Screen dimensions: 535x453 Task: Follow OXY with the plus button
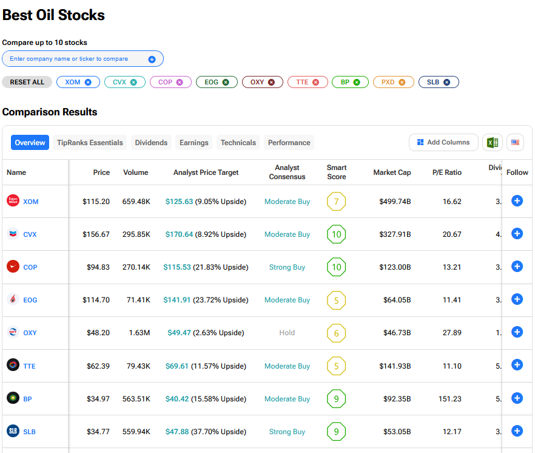click(x=517, y=332)
